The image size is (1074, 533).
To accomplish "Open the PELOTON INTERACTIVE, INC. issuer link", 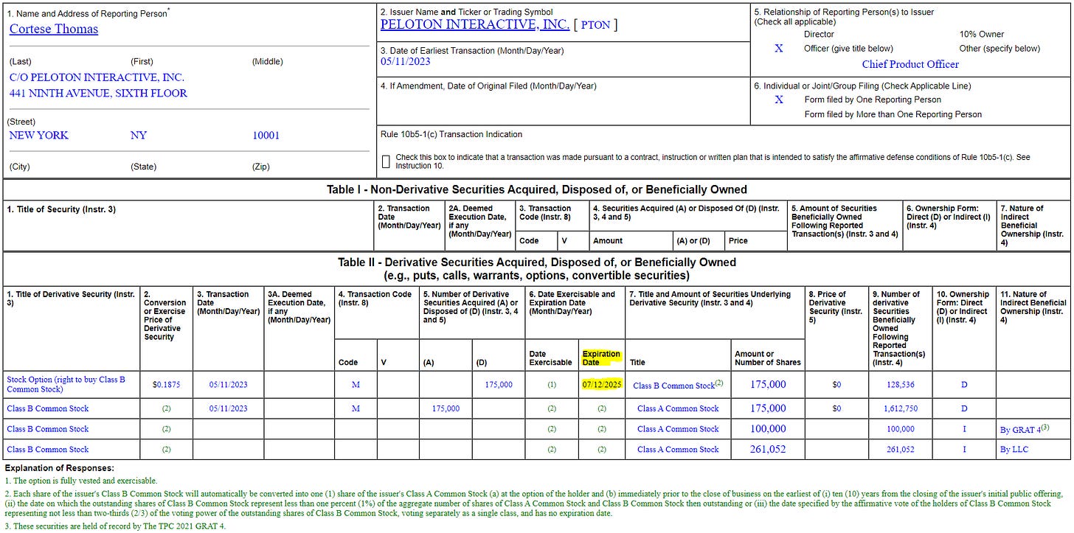I will (x=474, y=24).
